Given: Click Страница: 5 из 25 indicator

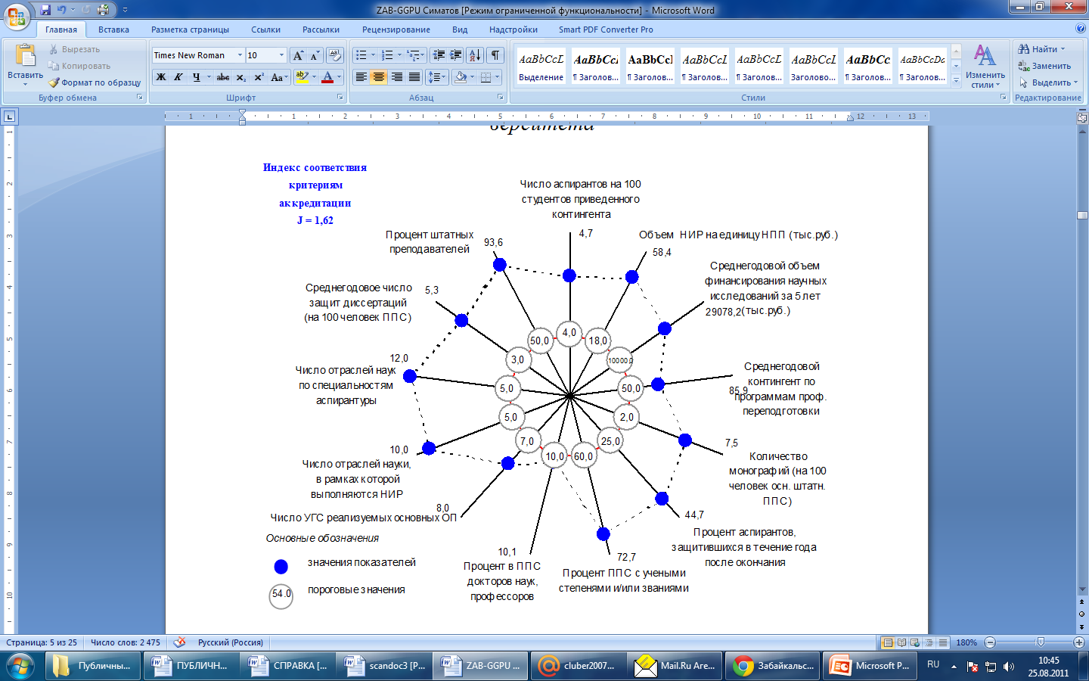Looking at the screenshot, I should coord(42,642).
